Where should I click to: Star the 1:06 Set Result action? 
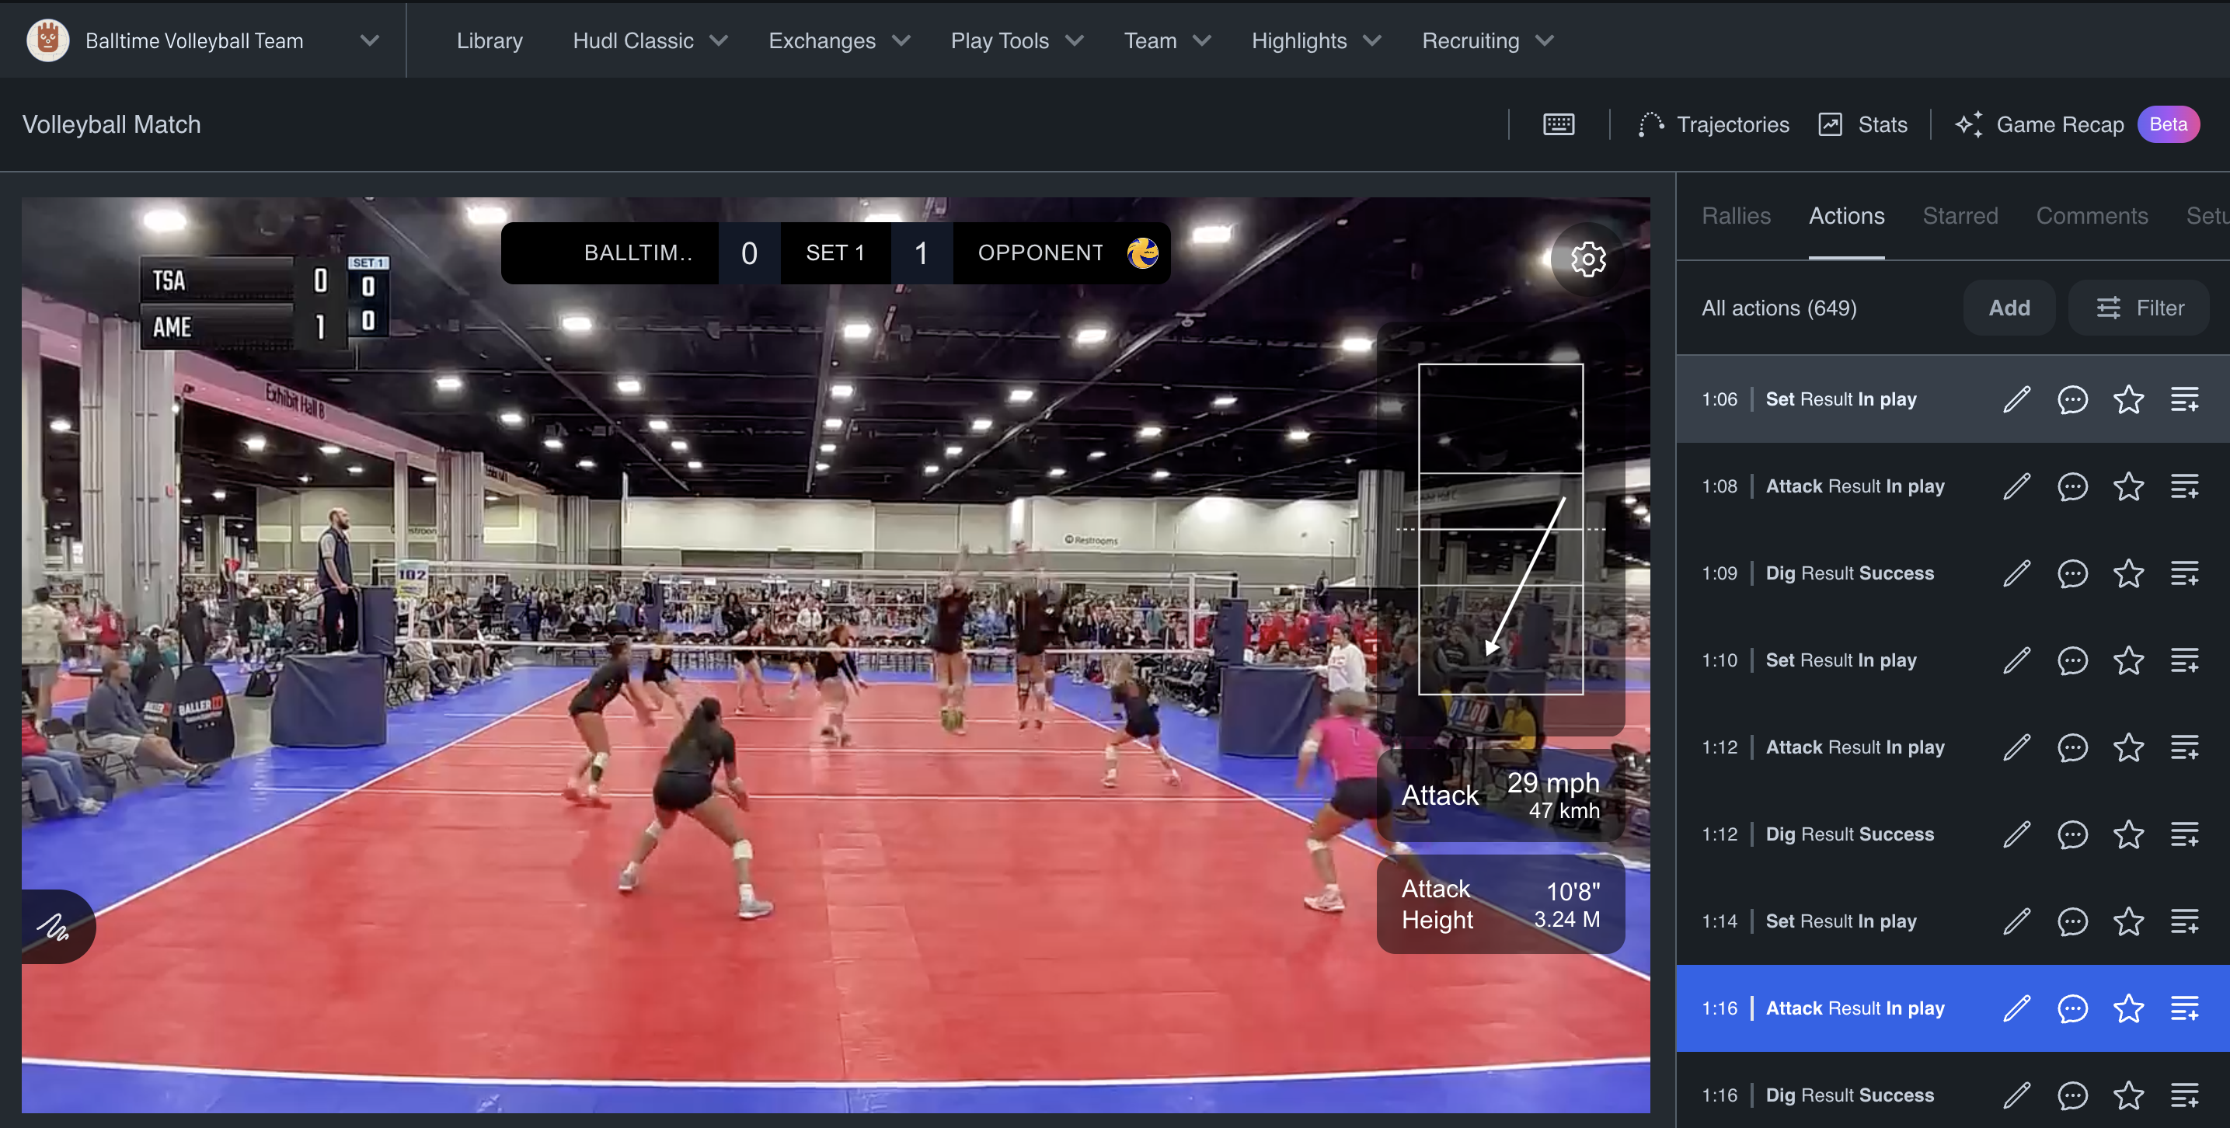(2128, 400)
